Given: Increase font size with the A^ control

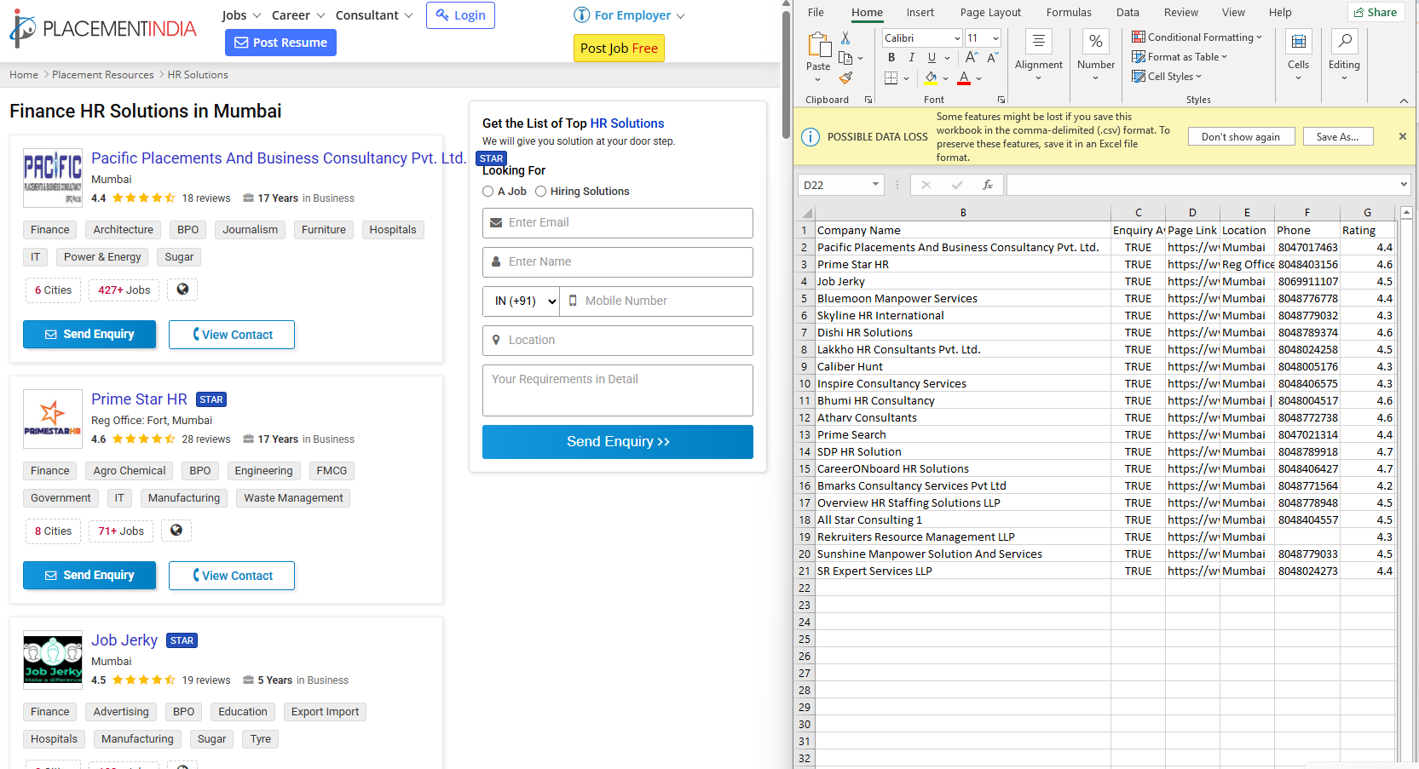Looking at the screenshot, I should pyautogui.click(x=971, y=58).
